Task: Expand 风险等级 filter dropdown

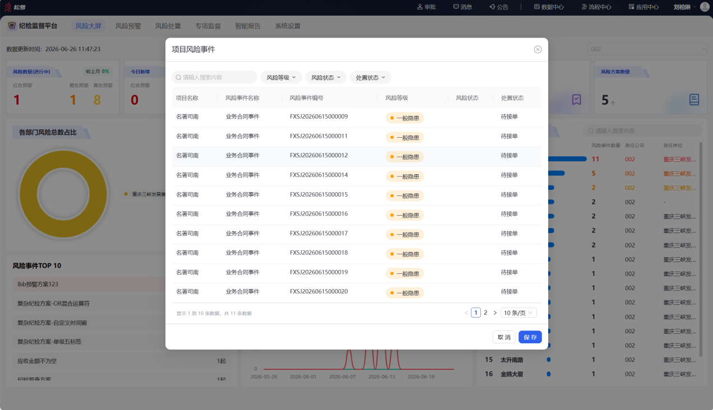Action: [x=281, y=77]
